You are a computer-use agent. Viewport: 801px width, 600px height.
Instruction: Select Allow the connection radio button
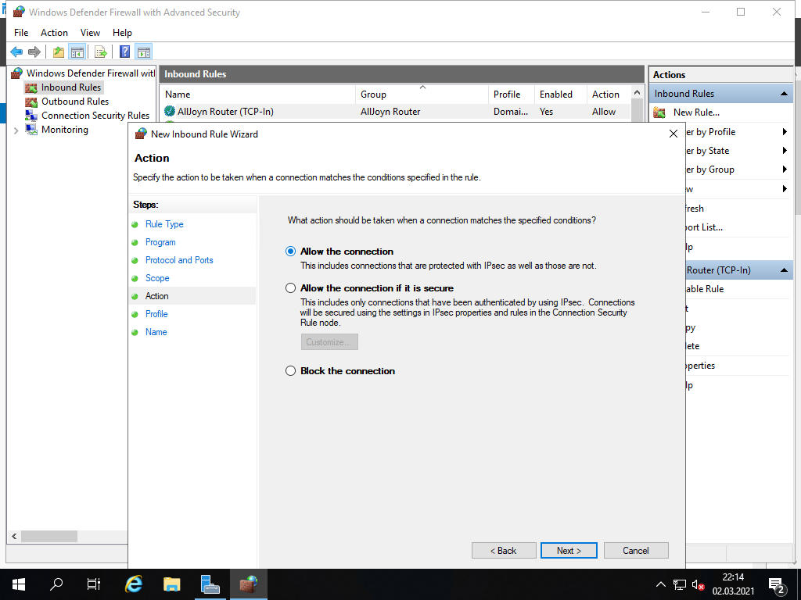[x=291, y=252]
